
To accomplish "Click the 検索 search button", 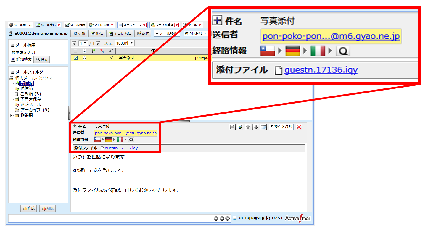I will [41, 59].
